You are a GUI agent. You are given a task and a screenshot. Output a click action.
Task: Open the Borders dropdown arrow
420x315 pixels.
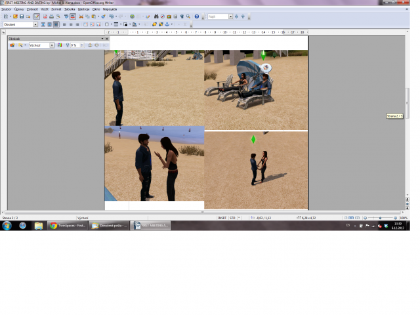(x=112, y=24)
